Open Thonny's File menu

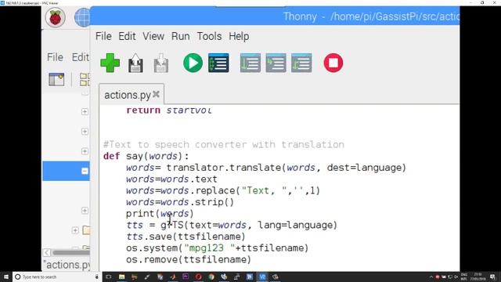[x=103, y=36]
